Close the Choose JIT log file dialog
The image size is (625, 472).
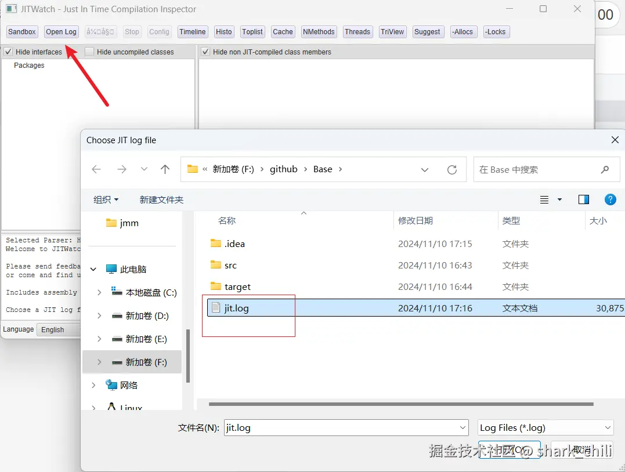pyautogui.click(x=615, y=140)
